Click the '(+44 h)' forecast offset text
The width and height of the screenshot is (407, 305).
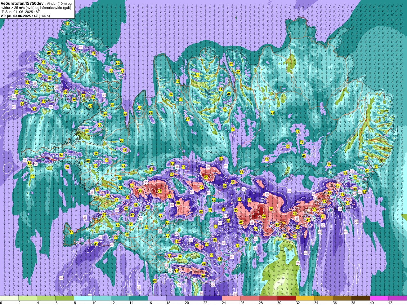coord(44,16)
